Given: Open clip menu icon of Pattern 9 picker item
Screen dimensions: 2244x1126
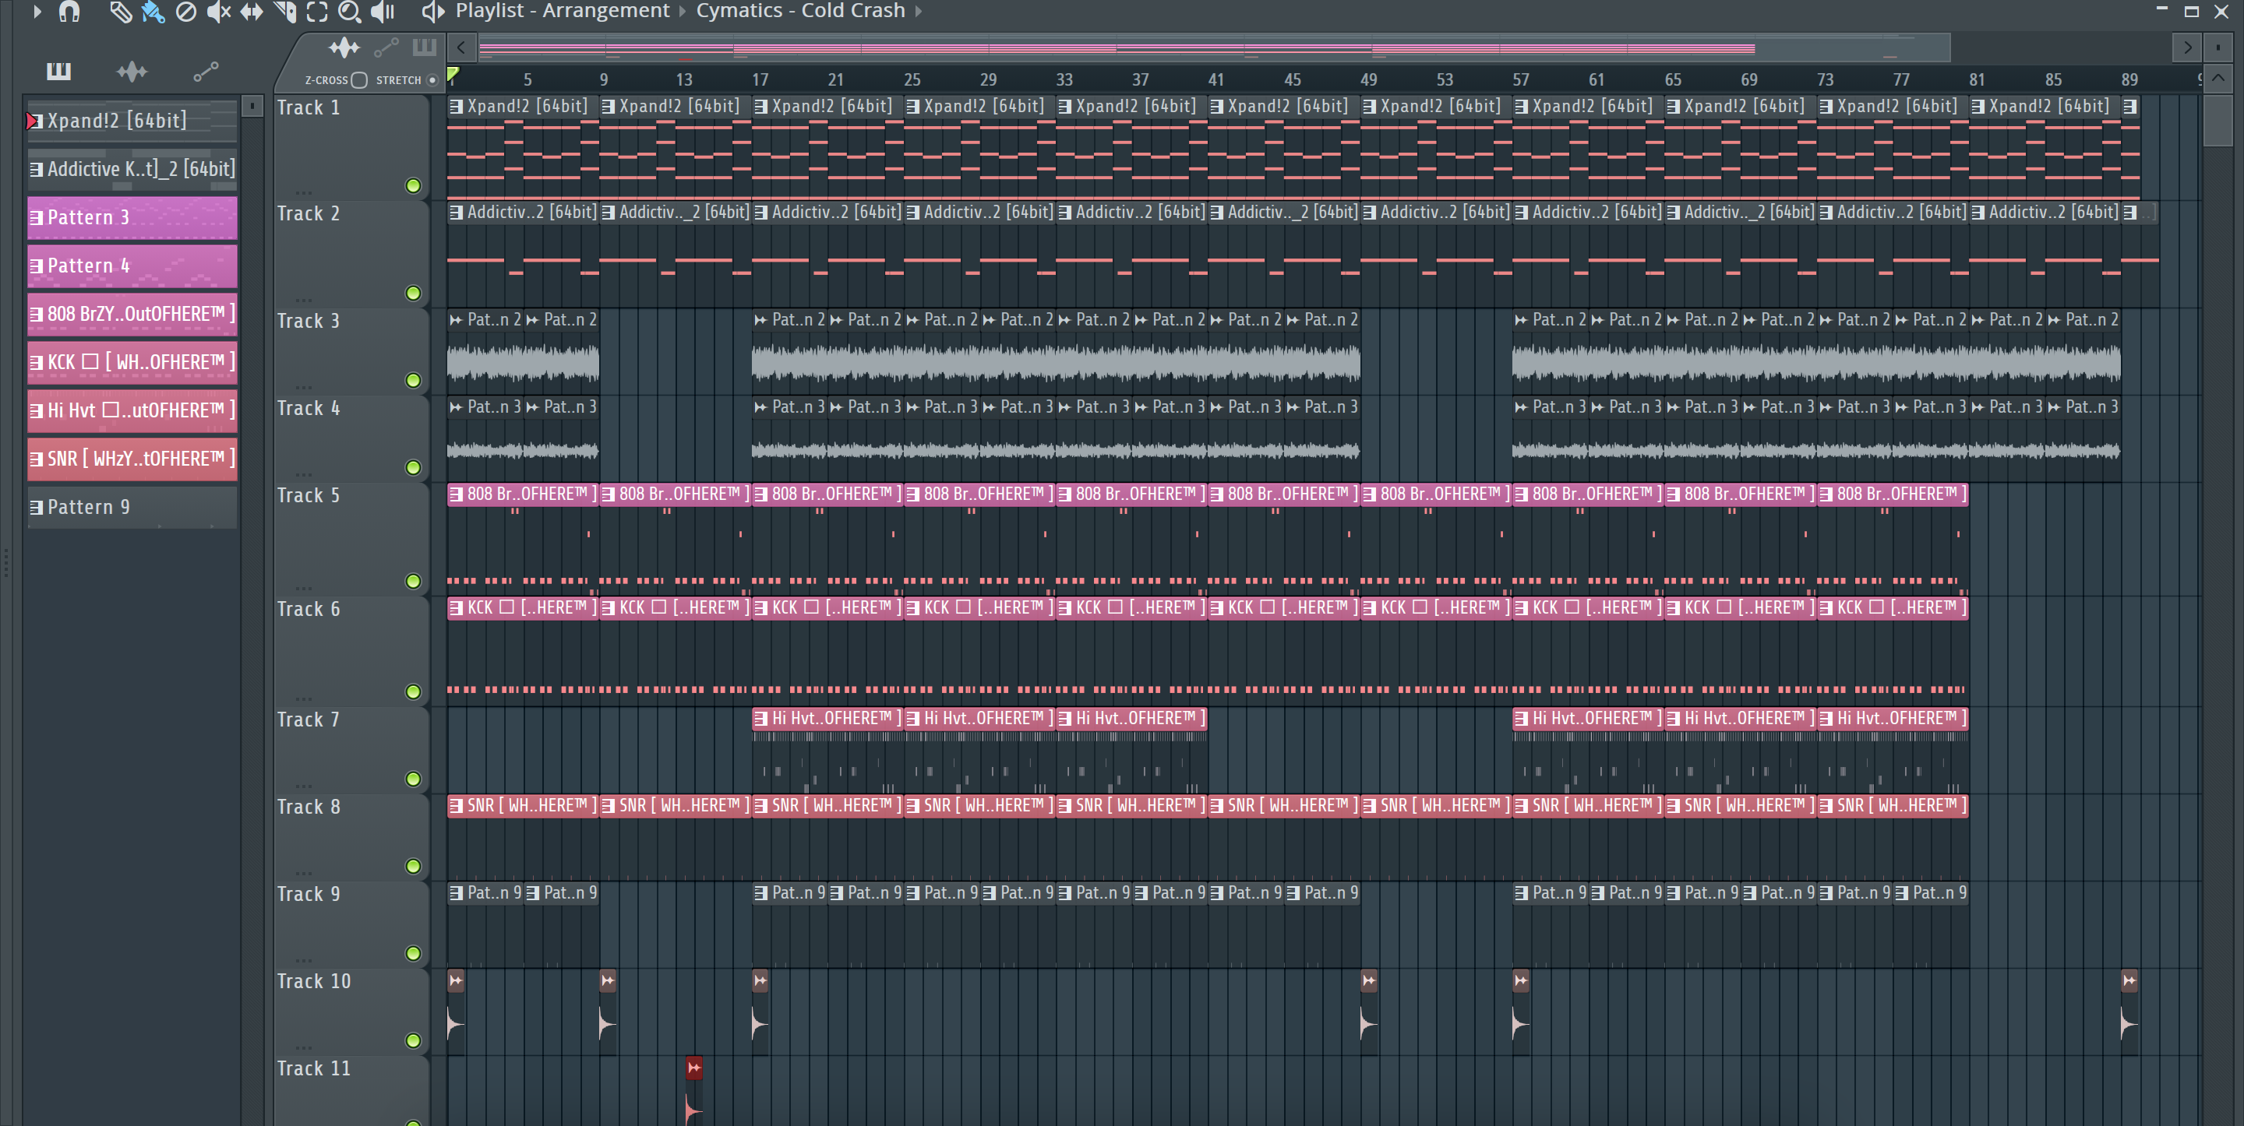Looking at the screenshot, I should 36,508.
